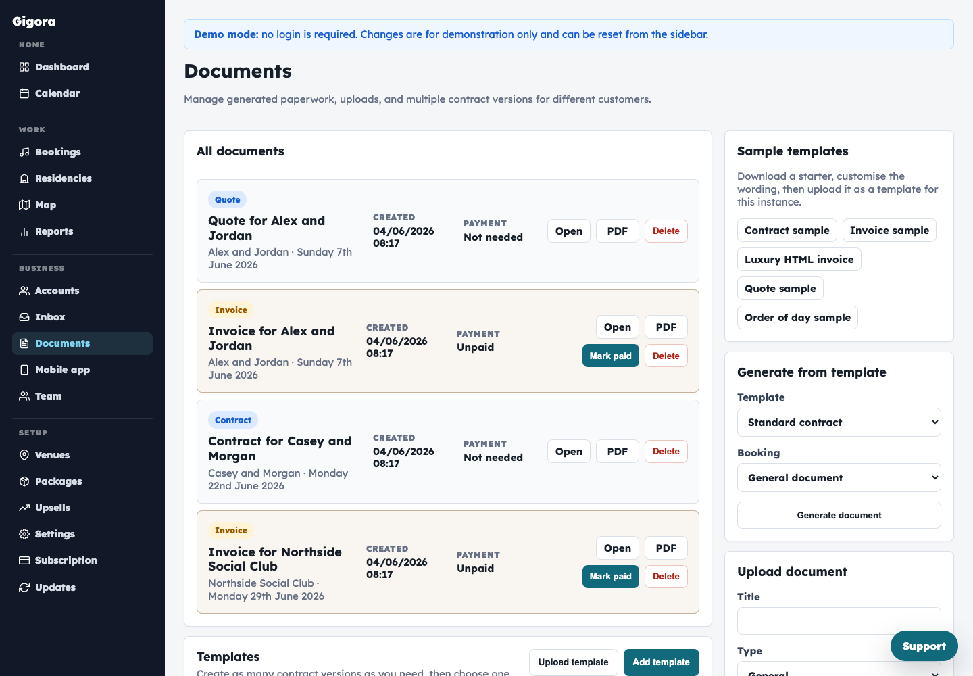Go to Settings in the sidebar

click(82, 534)
